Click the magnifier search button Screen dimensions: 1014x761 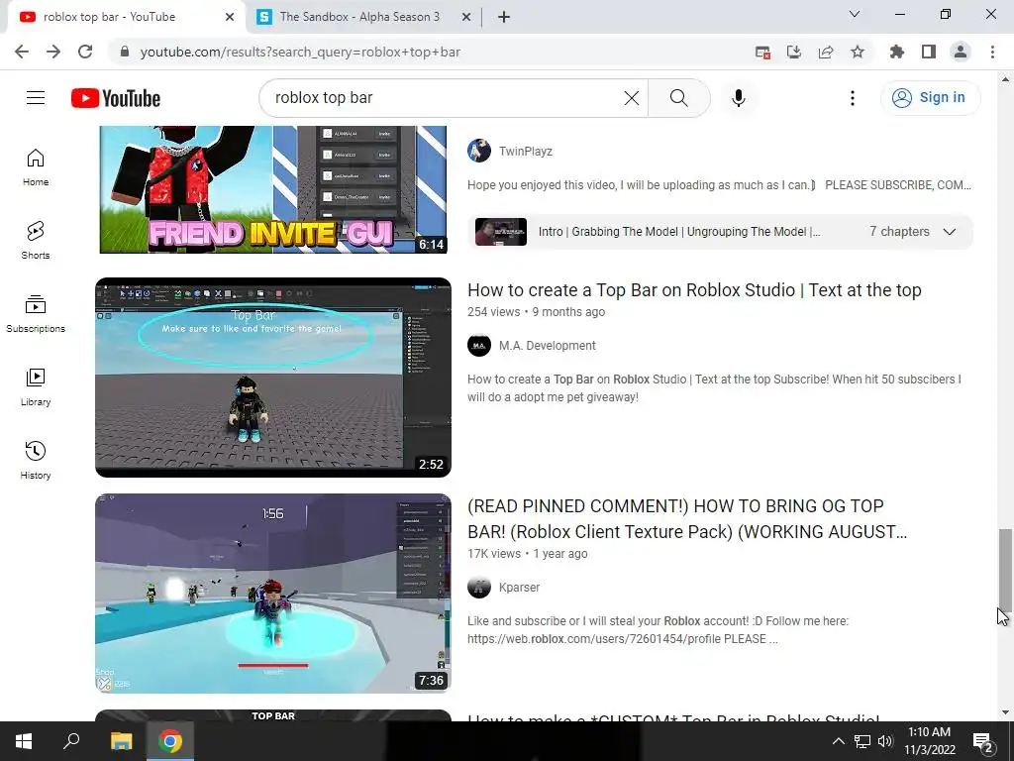679,98
